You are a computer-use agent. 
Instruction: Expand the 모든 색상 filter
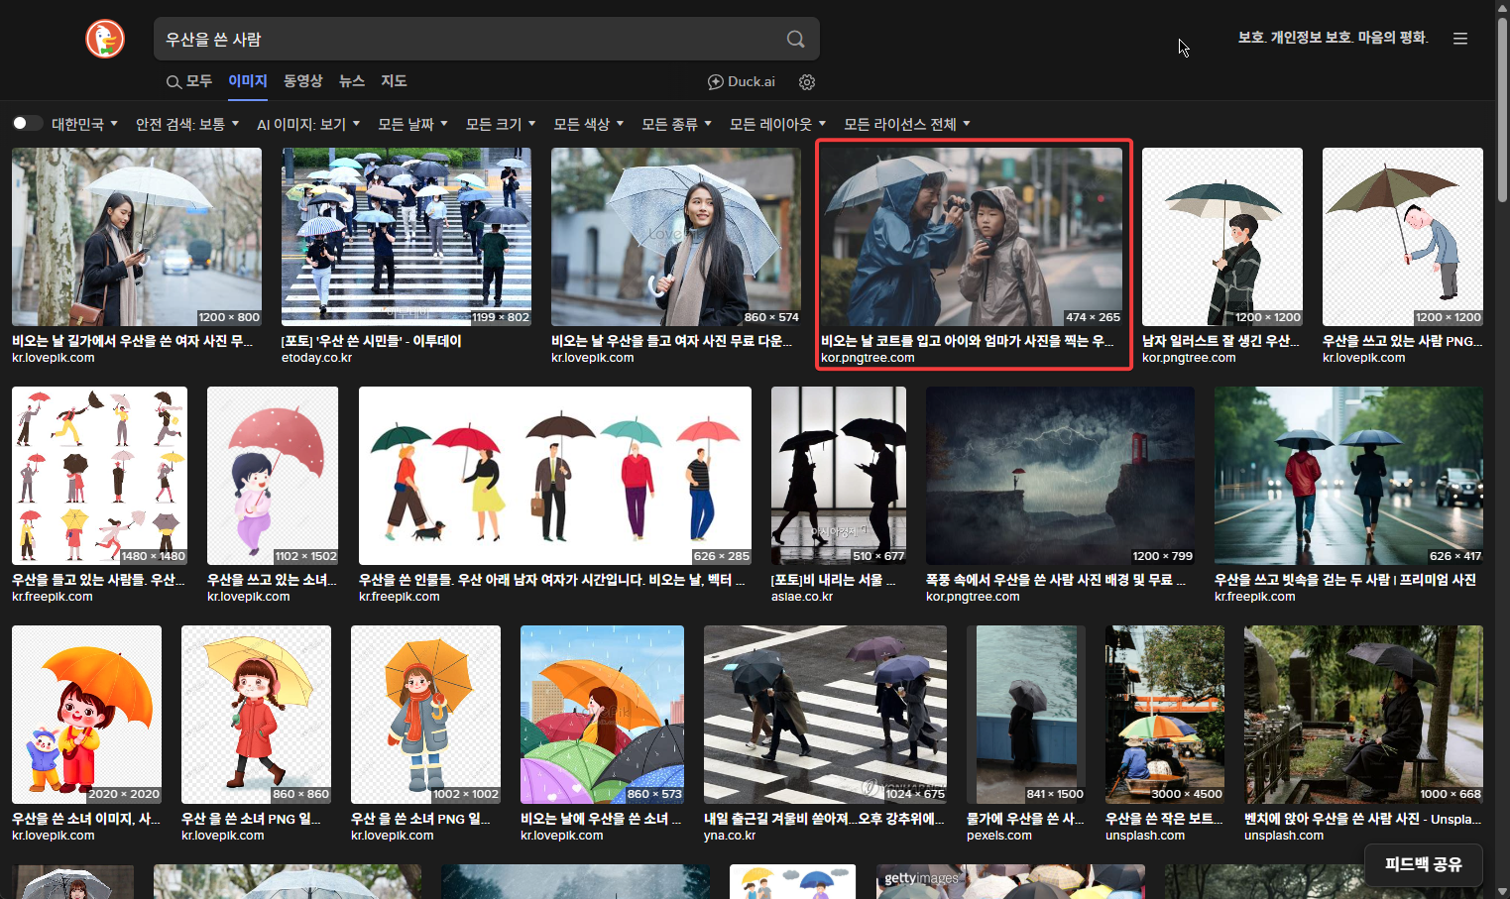click(588, 124)
